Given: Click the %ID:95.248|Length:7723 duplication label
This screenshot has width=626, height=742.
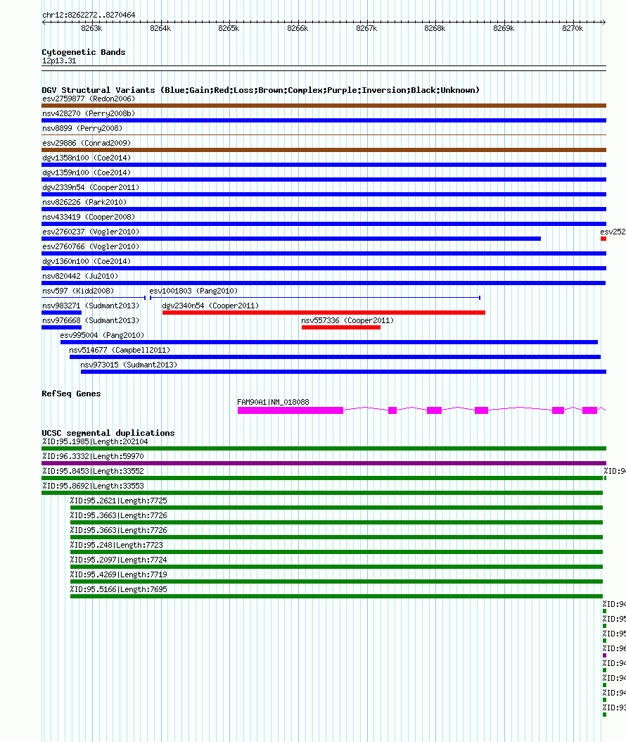Looking at the screenshot, I should [x=116, y=545].
